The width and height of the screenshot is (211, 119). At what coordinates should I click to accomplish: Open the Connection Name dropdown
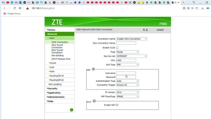point(132,39)
